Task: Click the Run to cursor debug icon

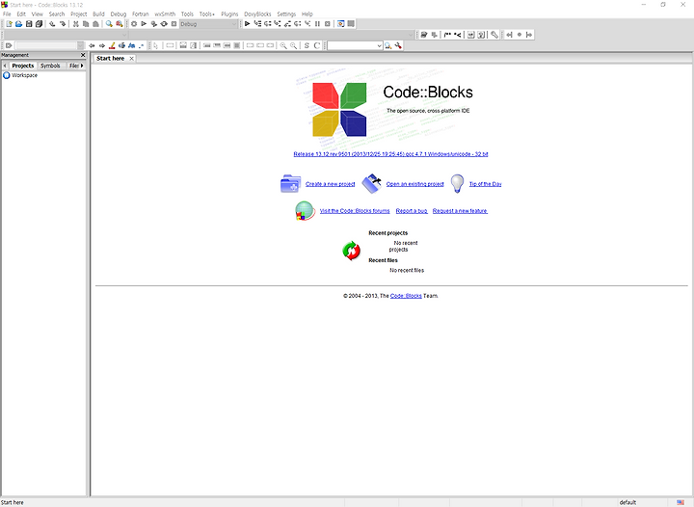Action: (x=257, y=24)
